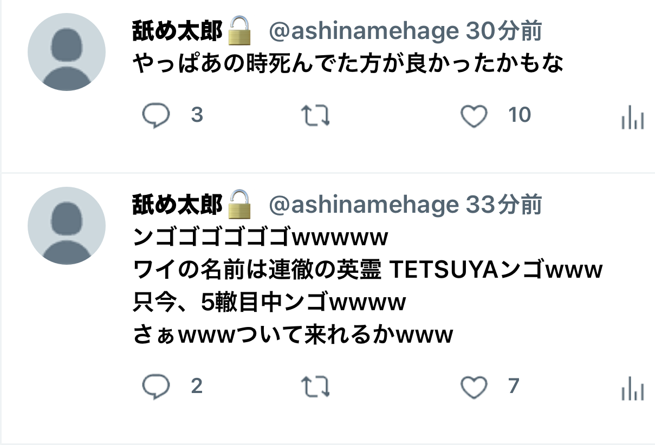This screenshot has height=445, width=655.
Task: Open profile avatar of the first tweet
Action: pos(67,52)
